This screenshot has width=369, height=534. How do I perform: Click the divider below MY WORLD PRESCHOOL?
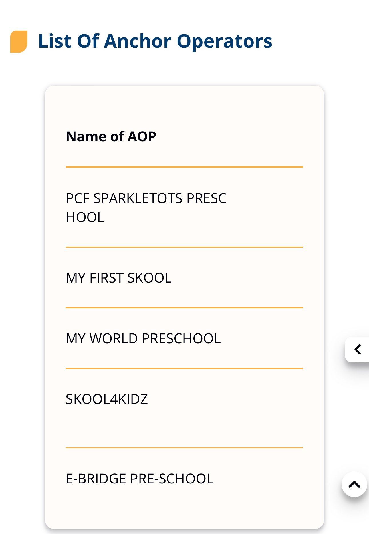[x=184, y=368]
